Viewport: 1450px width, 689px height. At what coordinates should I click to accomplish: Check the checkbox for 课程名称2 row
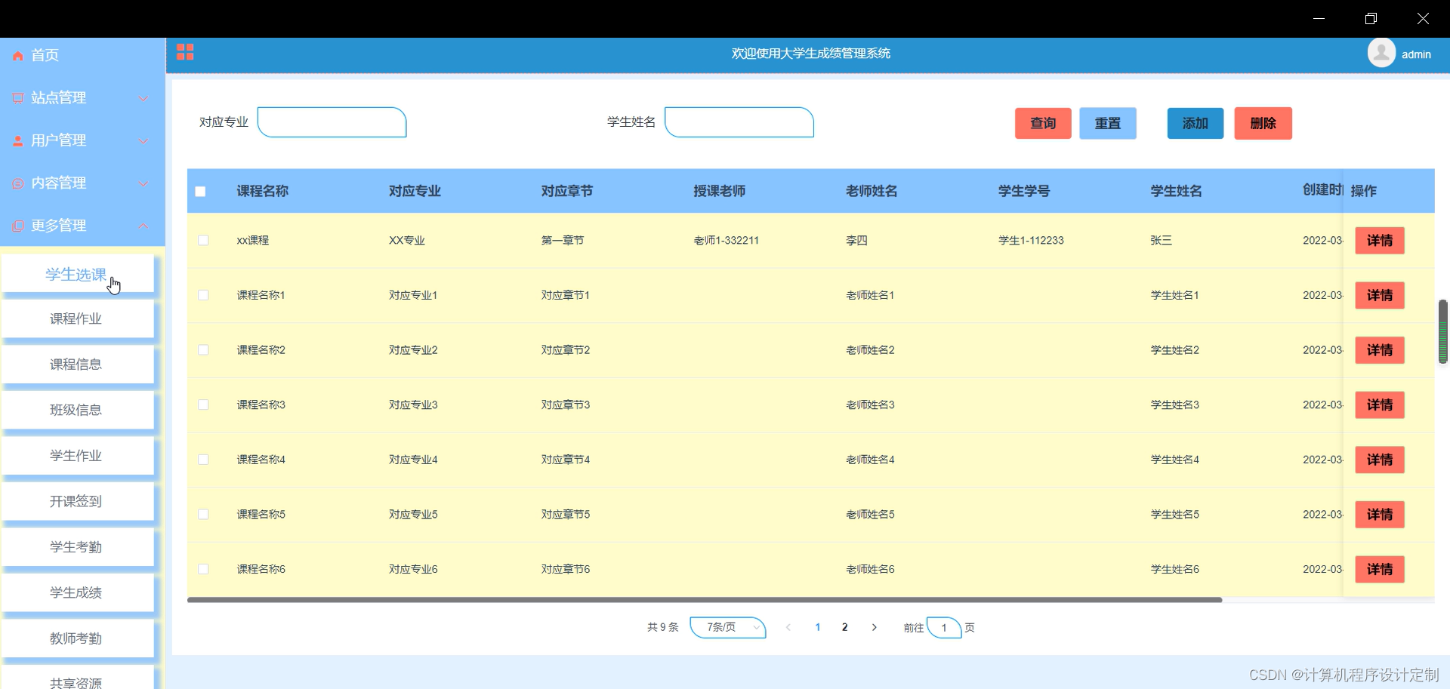click(202, 349)
